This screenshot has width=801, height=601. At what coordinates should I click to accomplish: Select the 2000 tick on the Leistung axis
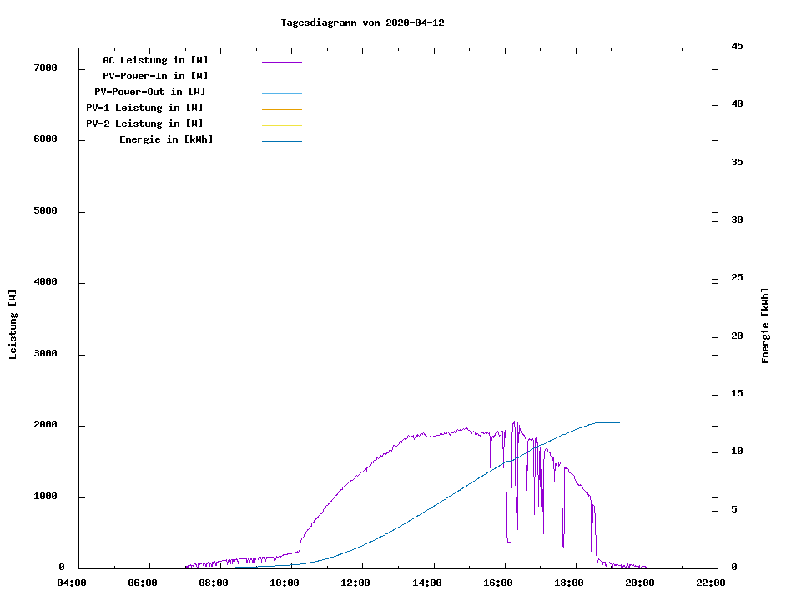coord(45,425)
